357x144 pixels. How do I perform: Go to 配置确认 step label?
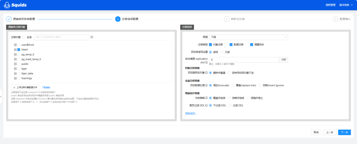point(345,19)
